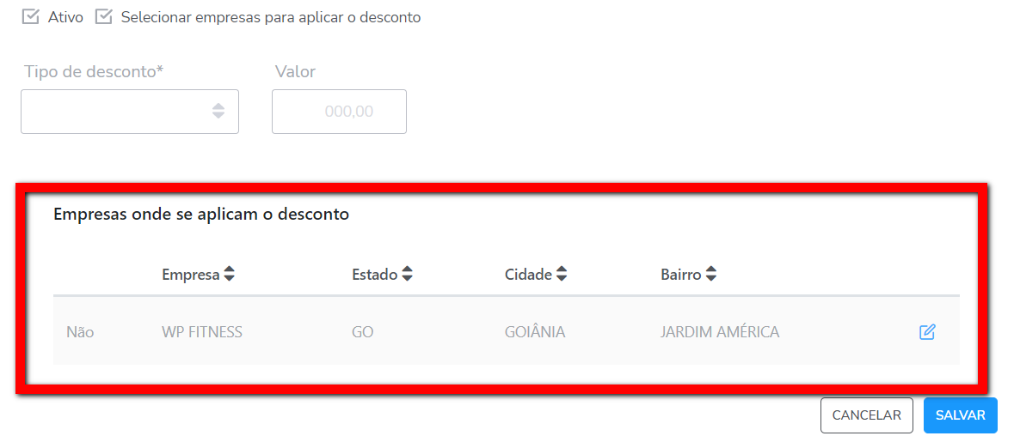Open the Tipo de desconto dropdown
Viewport: 1014px width, 436px height.
[130, 112]
